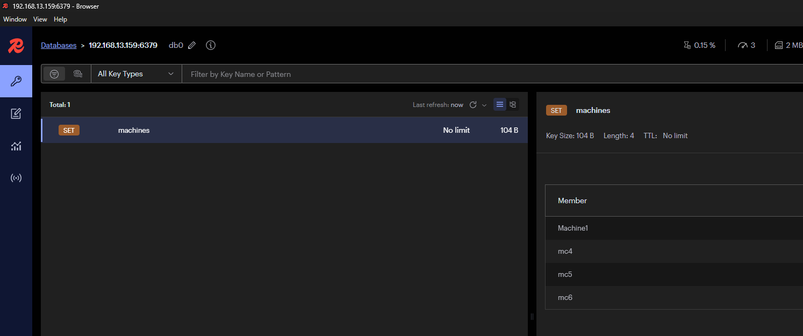The image size is (803, 336).
Task: Click the SET badge in details panel
Action: pyautogui.click(x=556, y=110)
